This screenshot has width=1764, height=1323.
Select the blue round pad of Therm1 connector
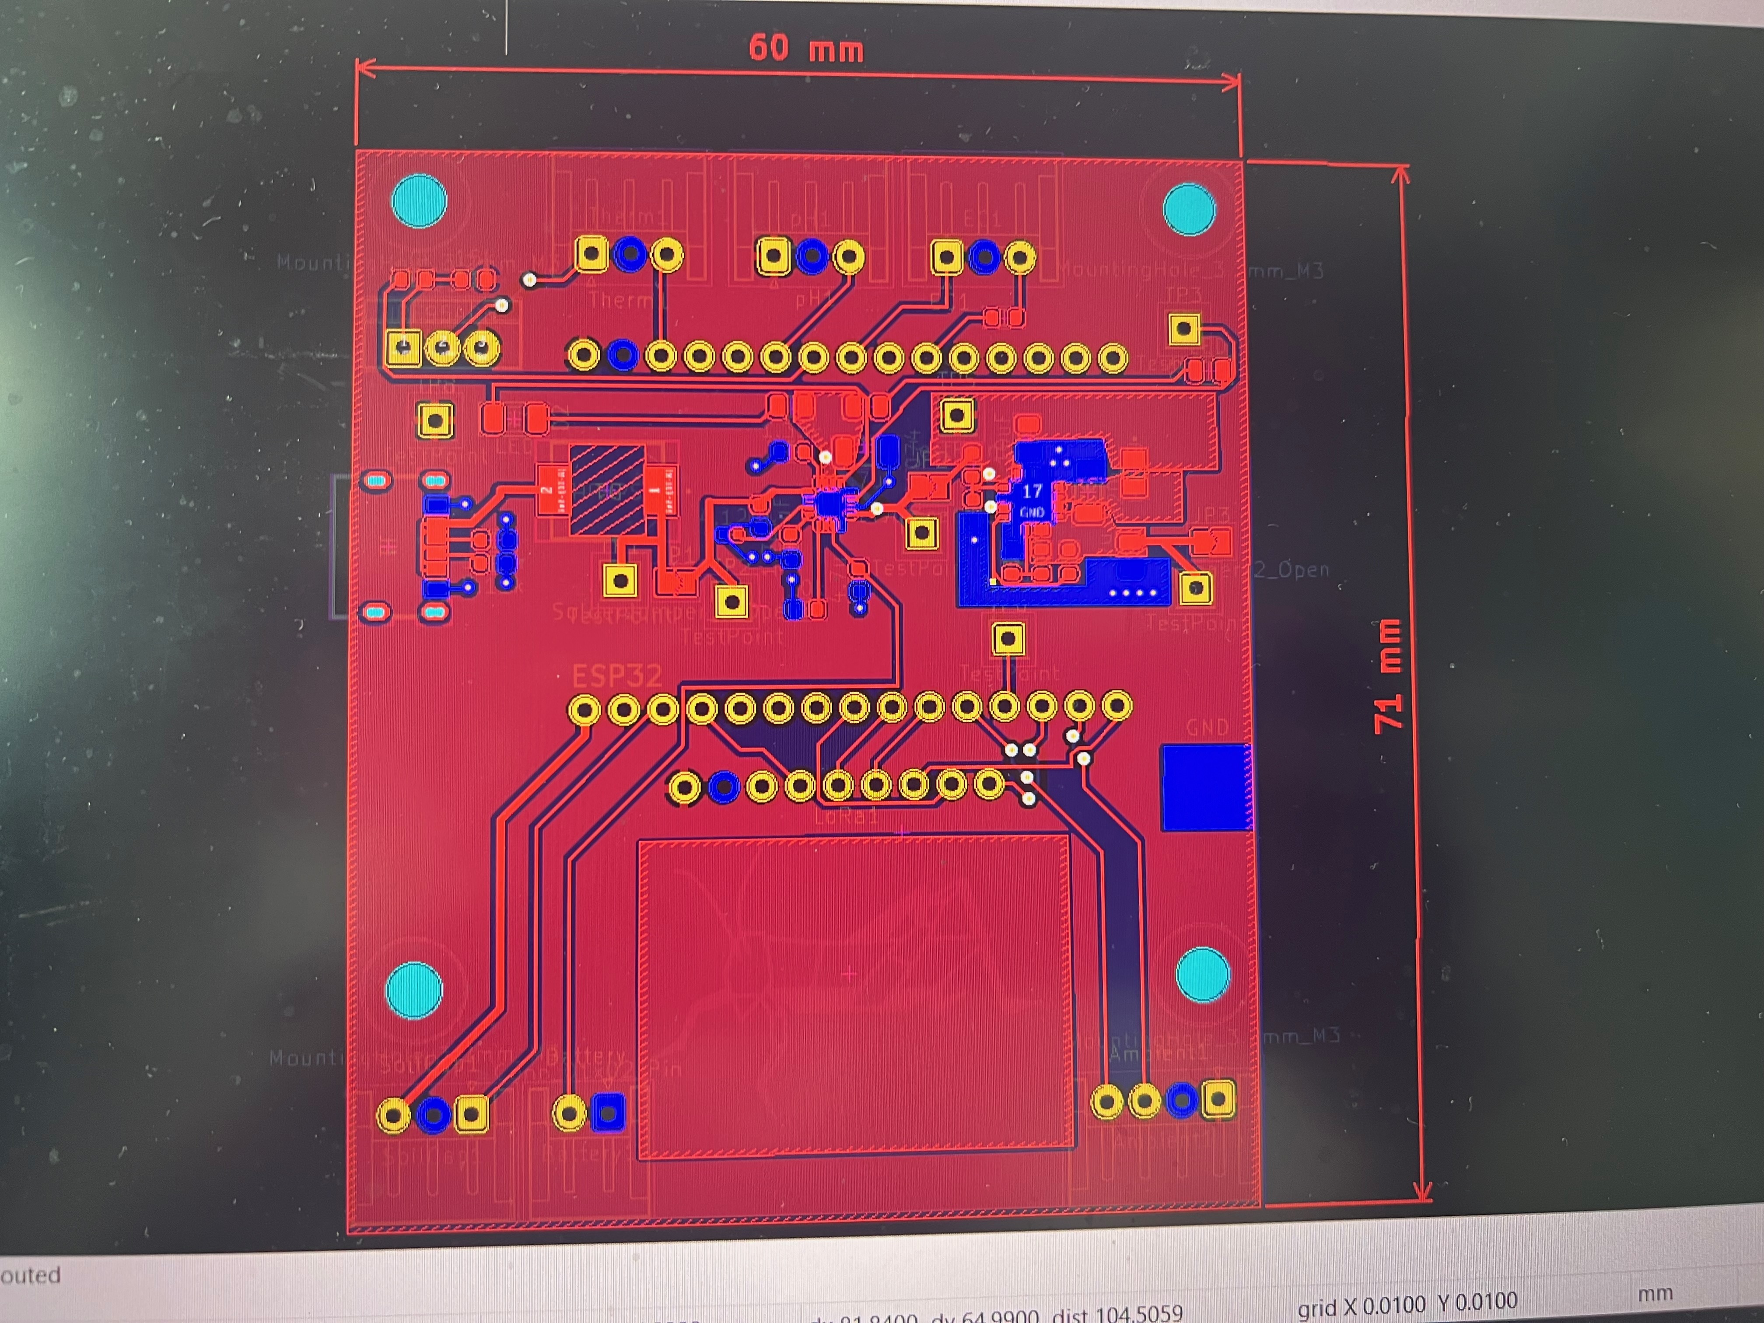tap(631, 255)
